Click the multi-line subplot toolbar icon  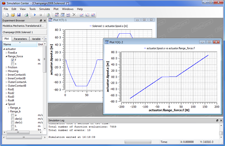click(68, 15)
